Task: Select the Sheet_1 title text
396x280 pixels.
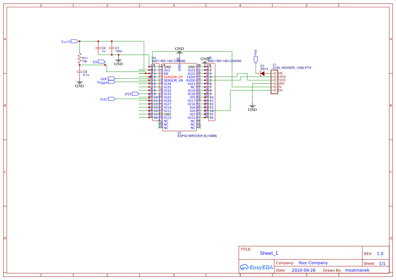Action: [269, 253]
